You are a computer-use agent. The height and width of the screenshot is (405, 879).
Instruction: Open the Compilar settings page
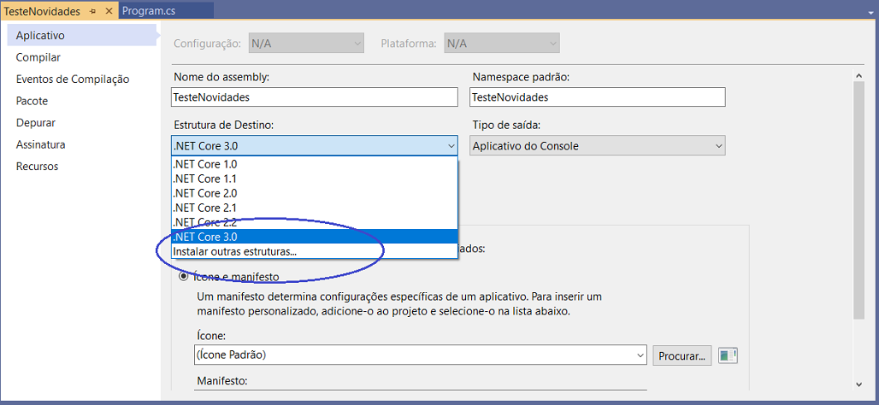[x=38, y=57]
